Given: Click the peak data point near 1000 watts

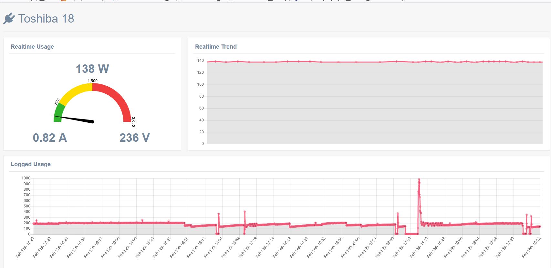Looking at the screenshot, I should [x=419, y=179].
